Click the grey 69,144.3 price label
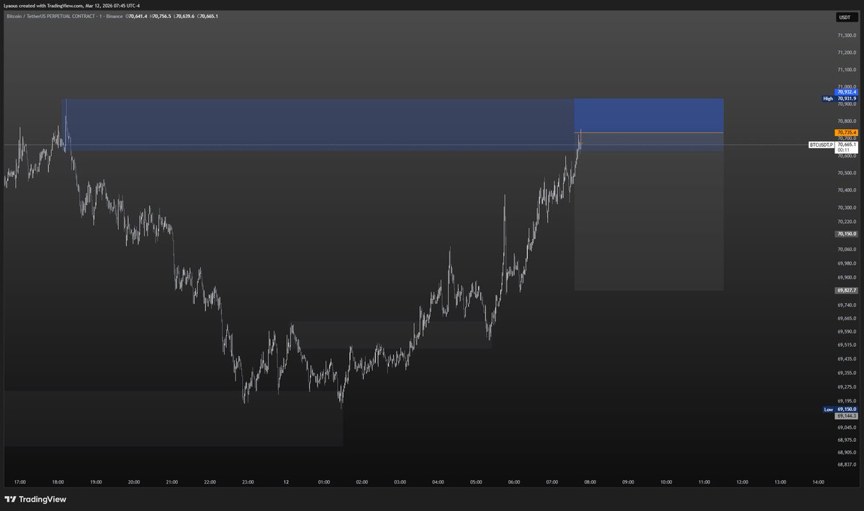The image size is (864, 511). [x=846, y=416]
